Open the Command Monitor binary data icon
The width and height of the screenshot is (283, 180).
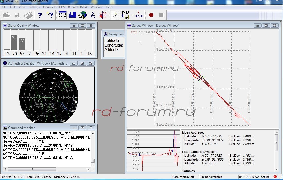pos(63,15)
